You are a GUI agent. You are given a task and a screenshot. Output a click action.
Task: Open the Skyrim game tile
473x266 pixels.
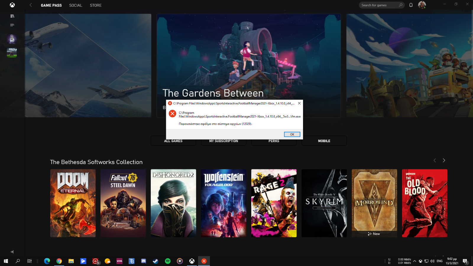(x=324, y=203)
